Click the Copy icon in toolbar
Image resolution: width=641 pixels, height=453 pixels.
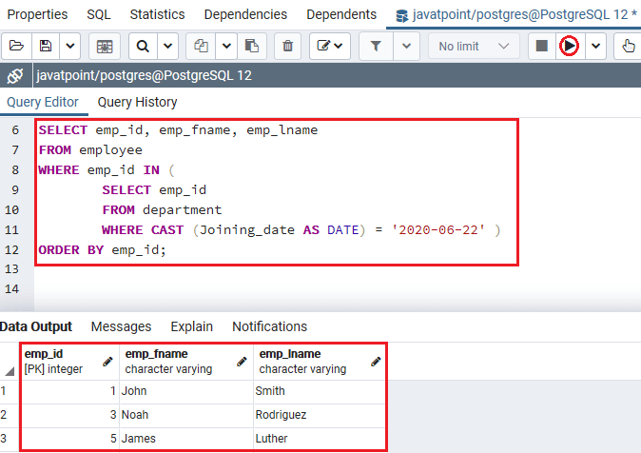pyautogui.click(x=201, y=46)
